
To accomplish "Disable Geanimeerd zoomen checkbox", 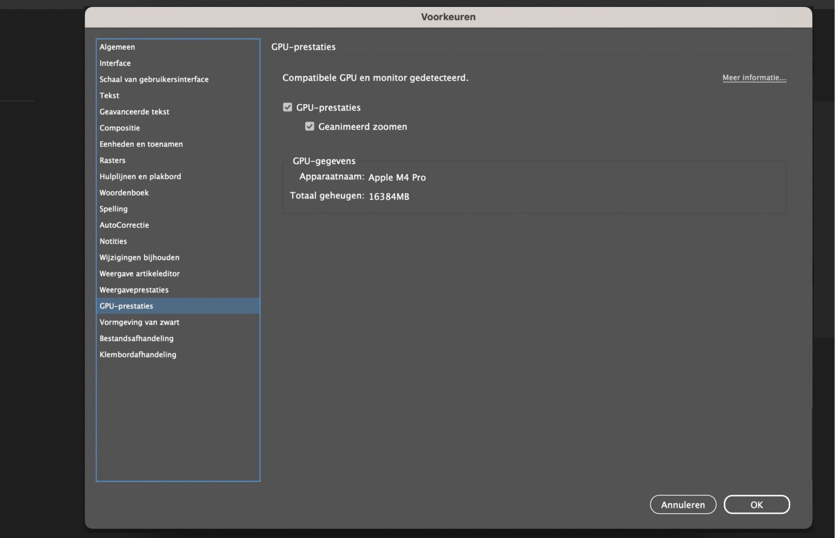I will pos(310,126).
